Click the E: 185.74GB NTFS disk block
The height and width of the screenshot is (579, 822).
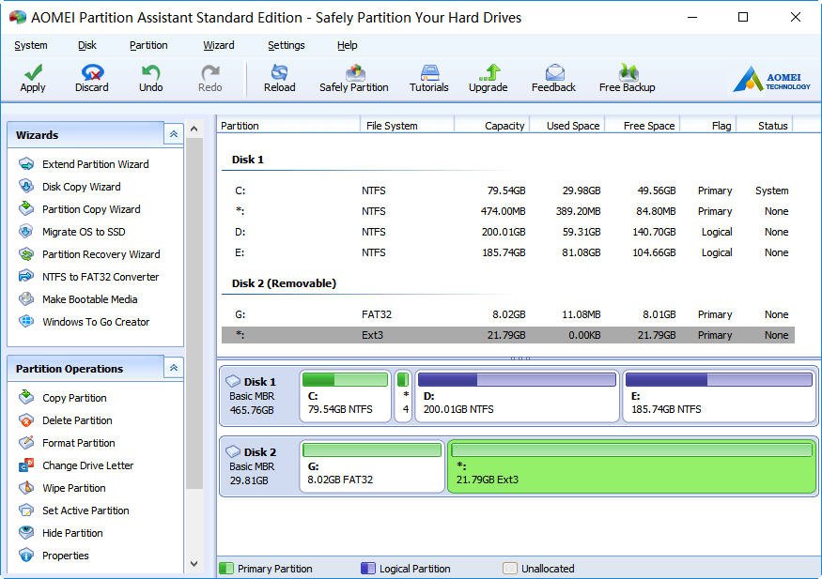click(x=720, y=396)
